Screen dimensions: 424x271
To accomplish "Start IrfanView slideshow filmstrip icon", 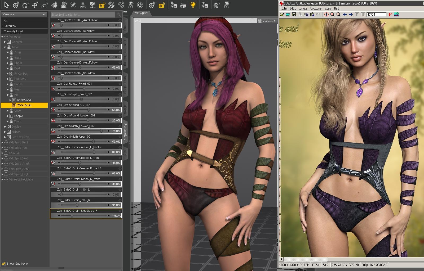I will (x=288, y=15).
